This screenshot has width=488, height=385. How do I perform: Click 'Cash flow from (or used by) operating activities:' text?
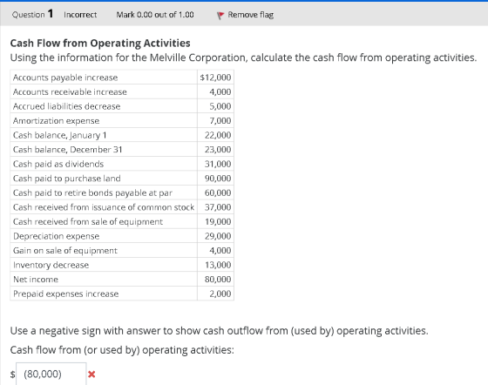coord(122,350)
